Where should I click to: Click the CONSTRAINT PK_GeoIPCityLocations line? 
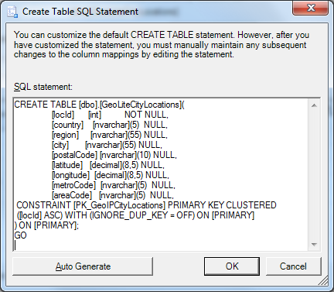click(146, 205)
